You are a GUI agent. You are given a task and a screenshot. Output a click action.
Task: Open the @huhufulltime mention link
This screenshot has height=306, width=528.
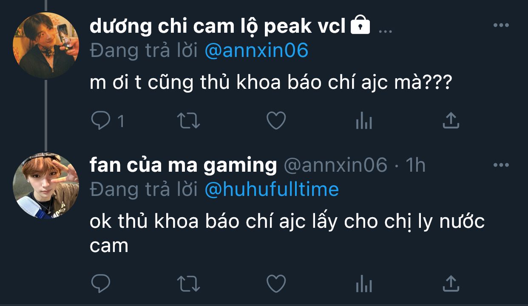(x=272, y=189)
